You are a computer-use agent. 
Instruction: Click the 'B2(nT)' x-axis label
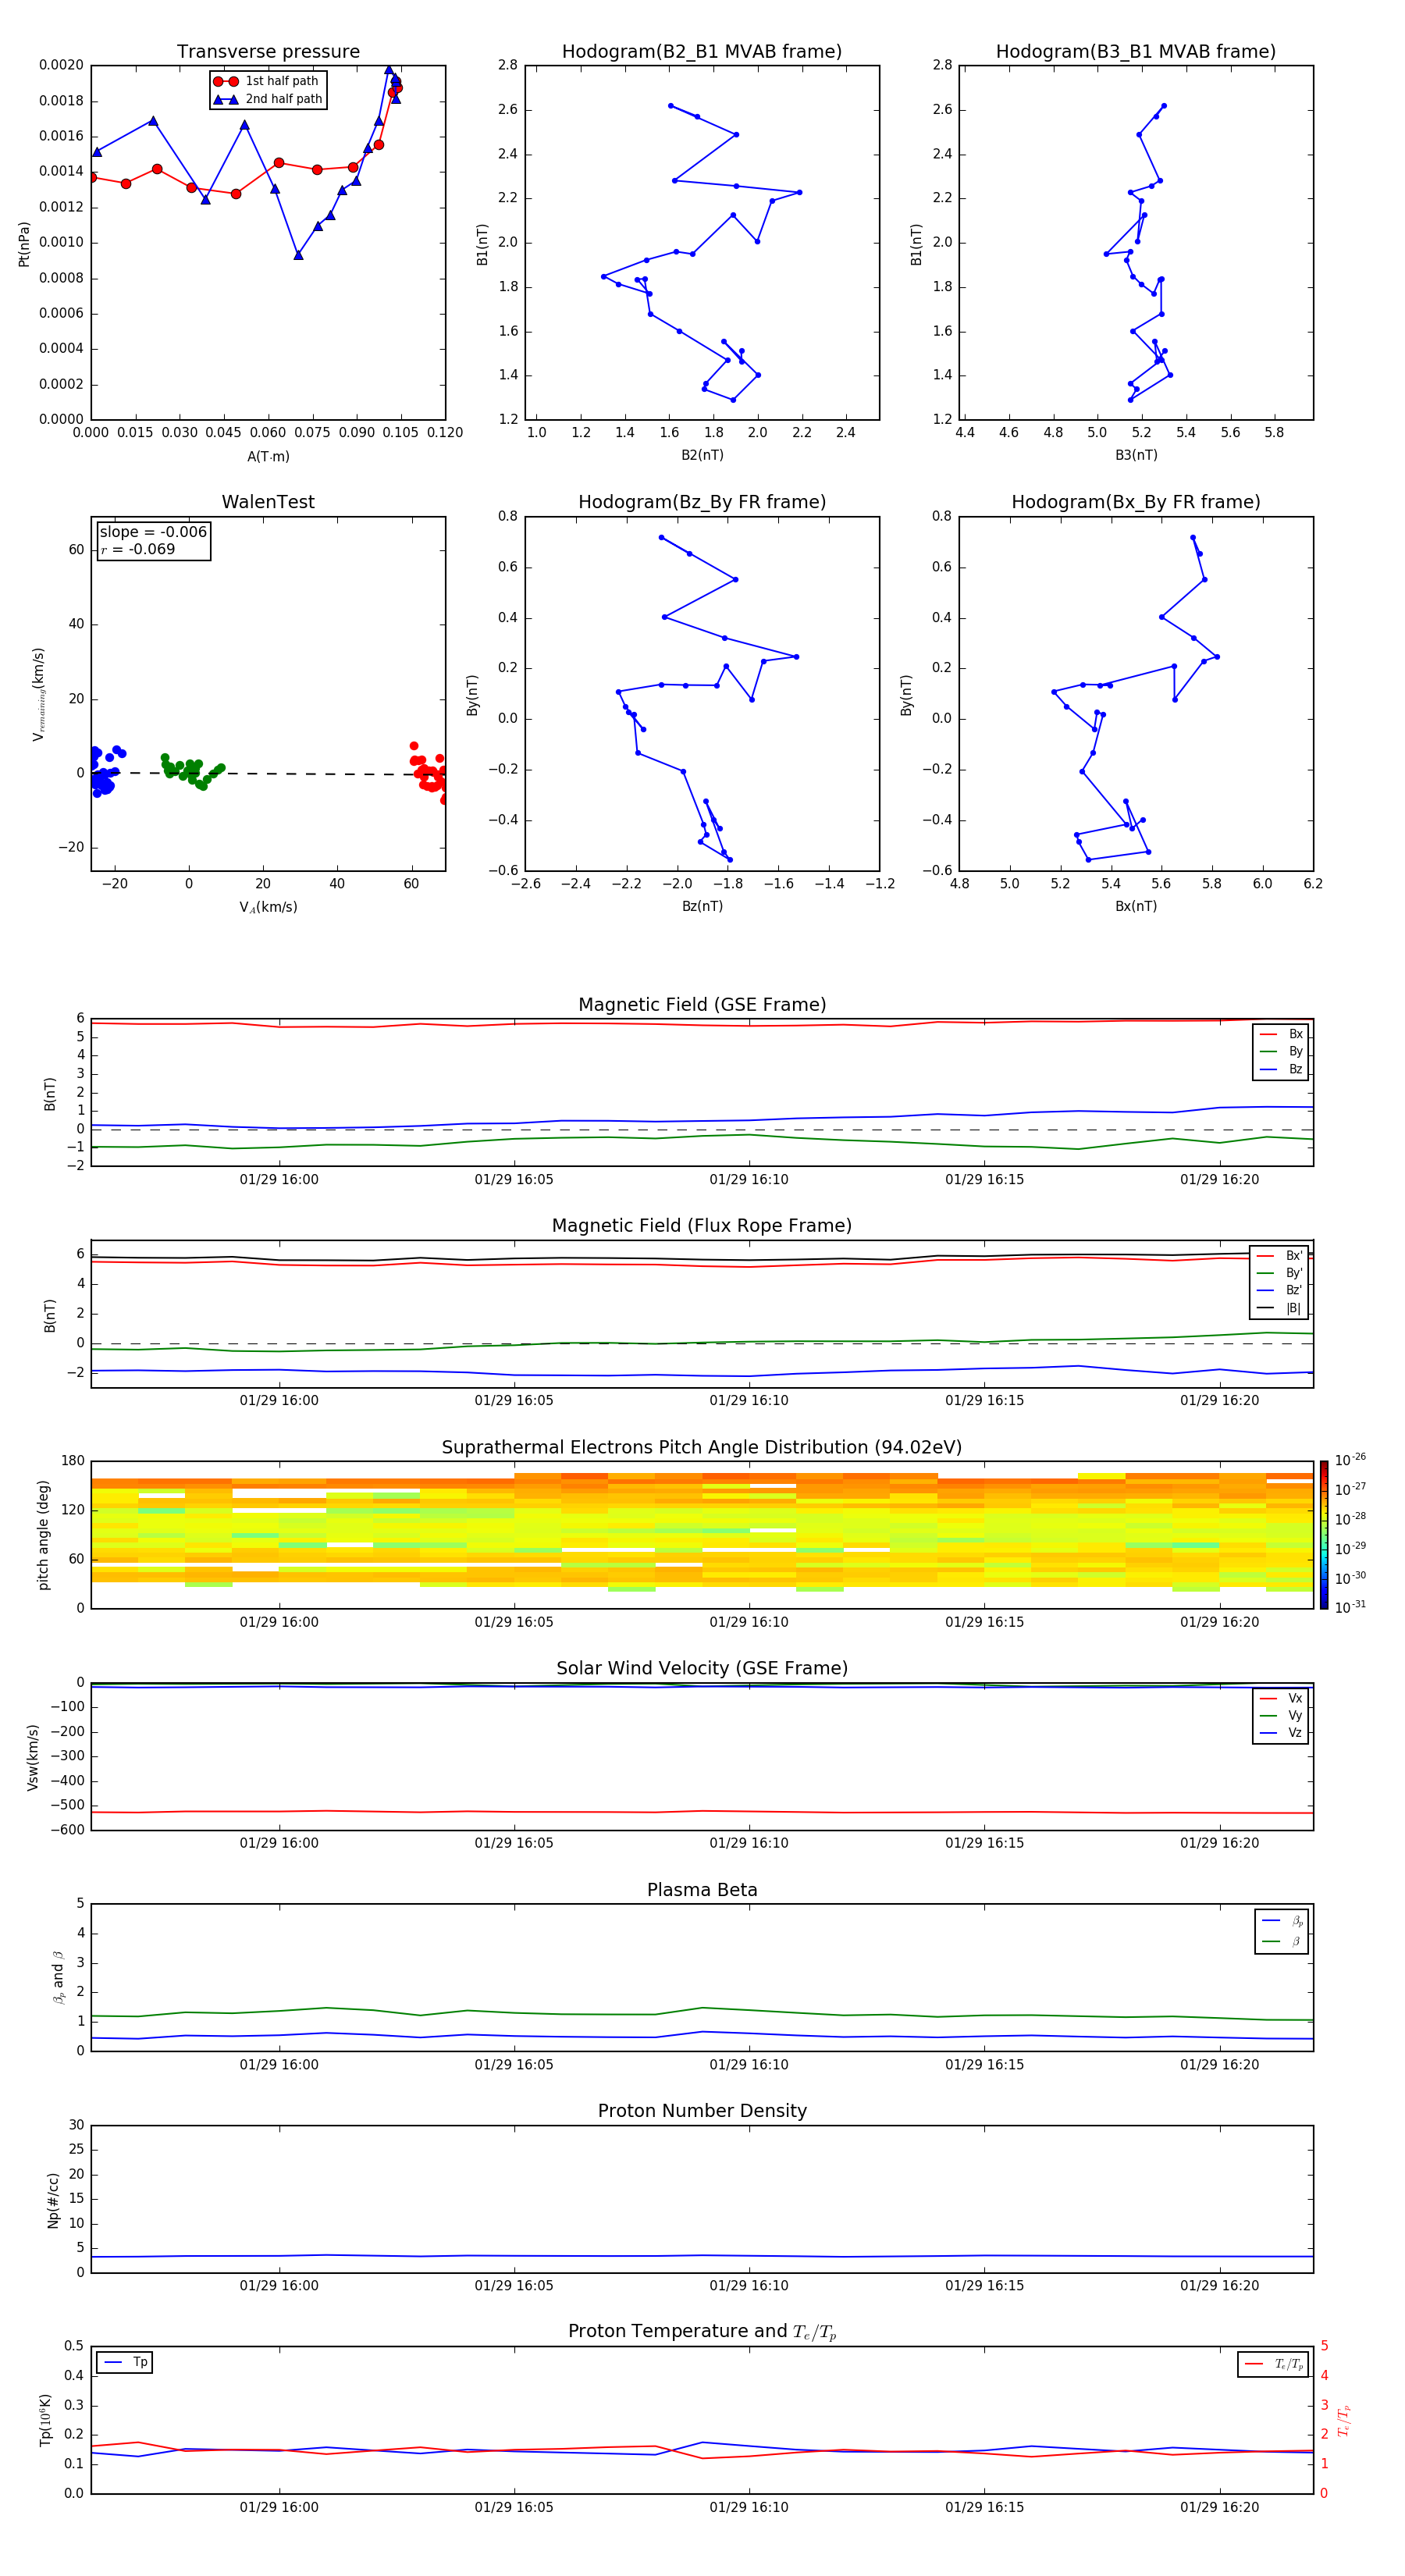click(x=702, y=455)
